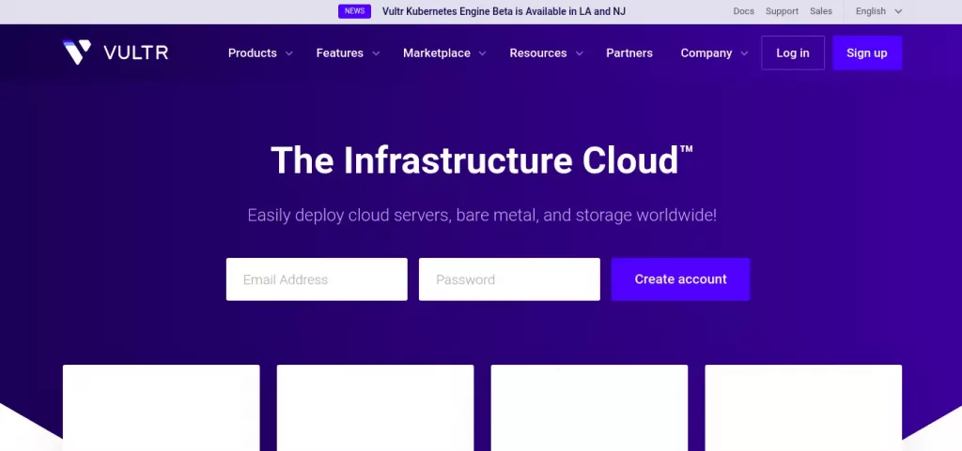Click the Log in button
Image resolution: width=962 pixels, height=451 pixels.
[x=793, y=53]
